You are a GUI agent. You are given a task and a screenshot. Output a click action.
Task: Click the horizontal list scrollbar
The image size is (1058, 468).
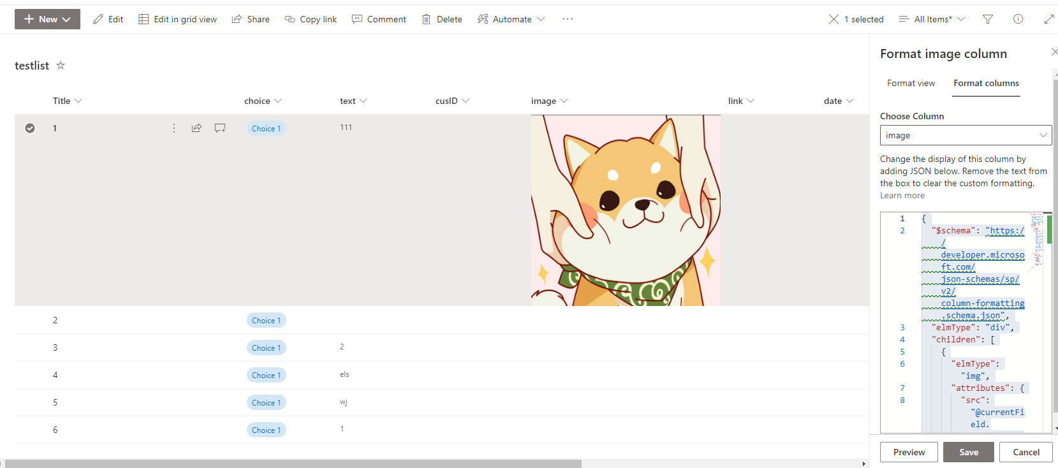point(293,464)
